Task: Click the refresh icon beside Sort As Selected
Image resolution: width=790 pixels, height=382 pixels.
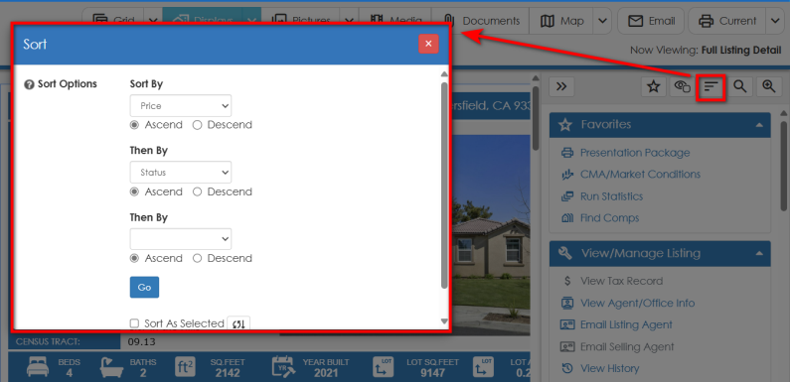Action: (x=238, y=323)
